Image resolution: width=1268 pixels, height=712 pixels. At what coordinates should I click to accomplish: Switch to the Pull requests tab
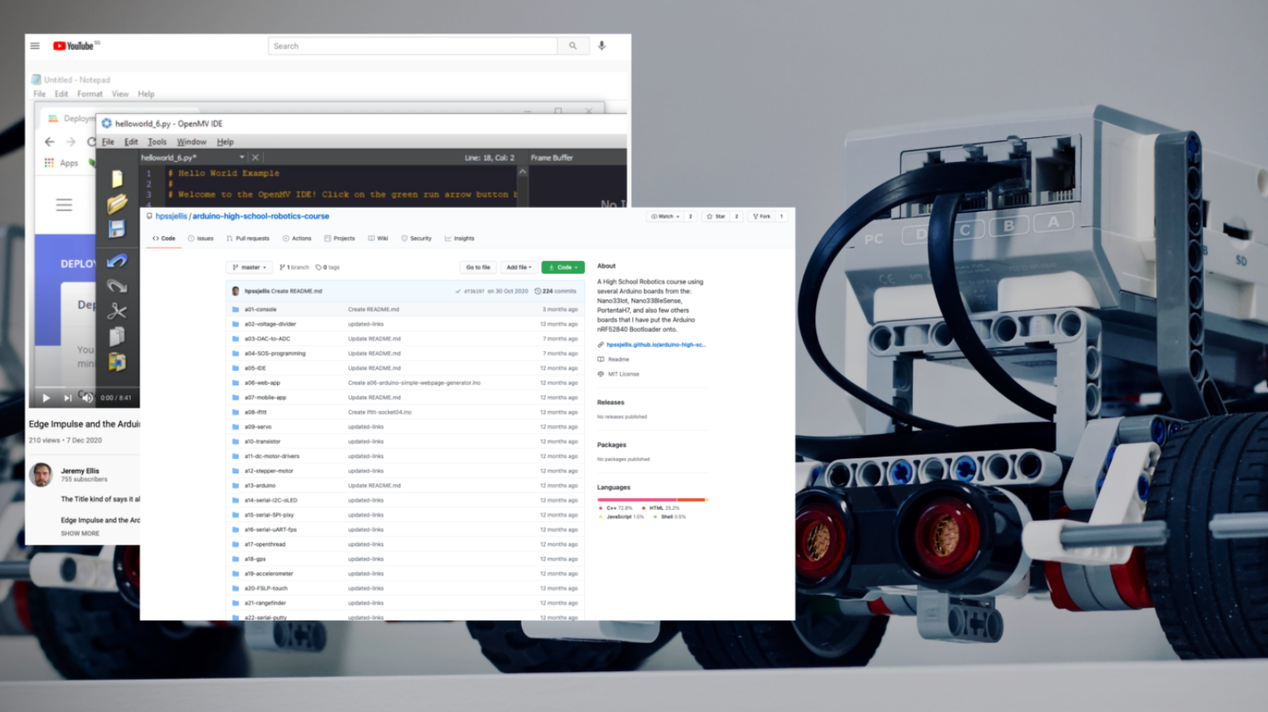pos(248,239)
